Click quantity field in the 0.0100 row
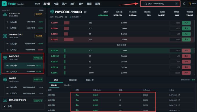Viewport: 197px width, 112px height. pyautogui.click(x=175, y=23)
